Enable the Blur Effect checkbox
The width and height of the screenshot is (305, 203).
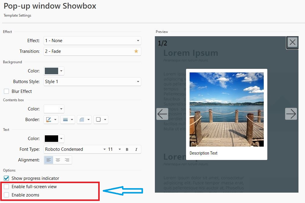6,91
